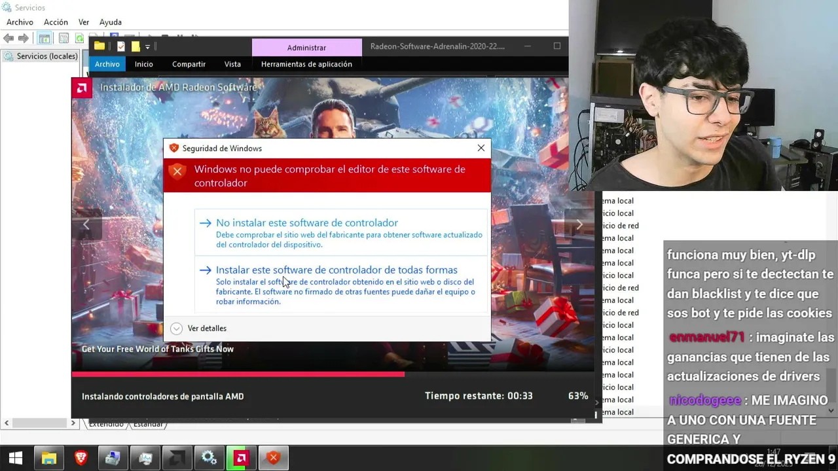Expand Ver detalles in security dialog
Viewport: 838px width, 471px height.
point(198,328)
